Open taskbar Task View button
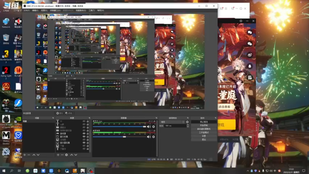Screen dimensions: 309x174 (x=19, y=171)
